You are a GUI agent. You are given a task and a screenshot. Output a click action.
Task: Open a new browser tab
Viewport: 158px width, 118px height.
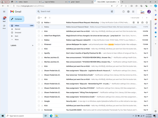coord(123,2)
